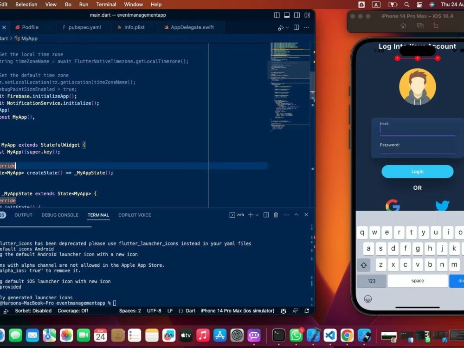This screenshot has width=464, height=348.
Task: Tap the Login button on the simulator
Action: click(x=417, y=172)
